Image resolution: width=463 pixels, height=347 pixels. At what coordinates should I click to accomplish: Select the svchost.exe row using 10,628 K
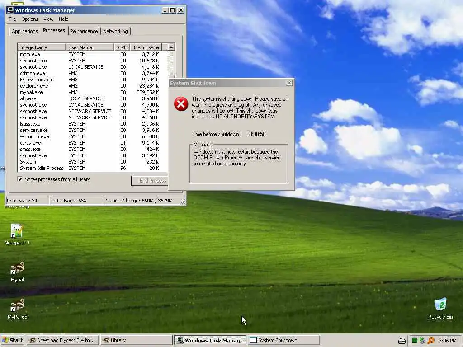point(92,61)
